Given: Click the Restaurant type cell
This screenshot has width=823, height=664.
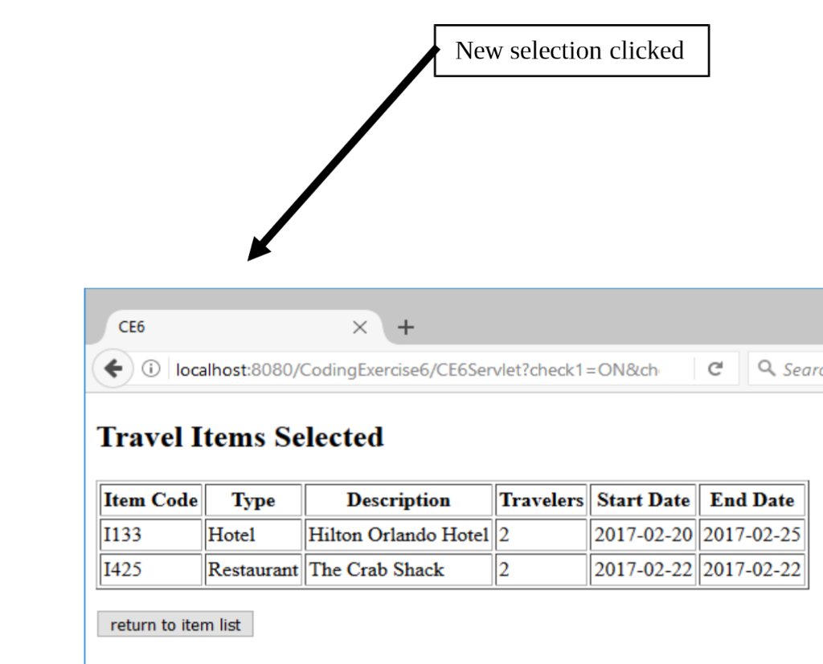Looking at the screenshot, I should [x=253, y=569].
